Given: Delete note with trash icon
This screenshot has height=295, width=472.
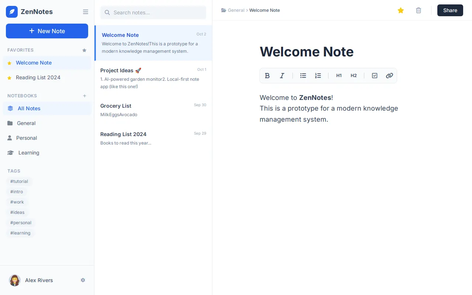Looking at the screenshot, I should point(419,10).
